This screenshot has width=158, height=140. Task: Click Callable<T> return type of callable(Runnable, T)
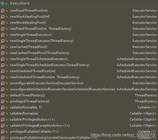(147, 107)
